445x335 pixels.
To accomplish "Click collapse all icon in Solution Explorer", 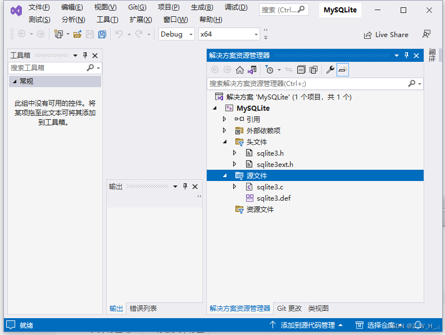I will tap(301, 70).
